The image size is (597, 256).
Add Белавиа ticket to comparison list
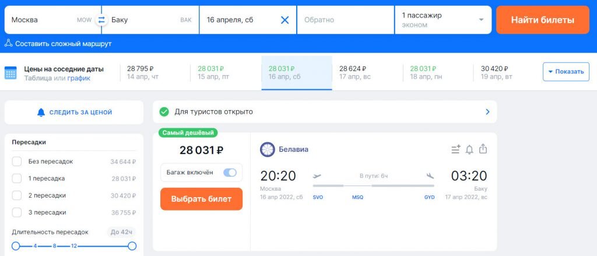(x=456, y=149)
